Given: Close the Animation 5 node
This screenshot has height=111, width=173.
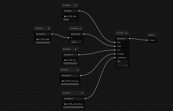Looking at the screenshot, I should 82,93.
